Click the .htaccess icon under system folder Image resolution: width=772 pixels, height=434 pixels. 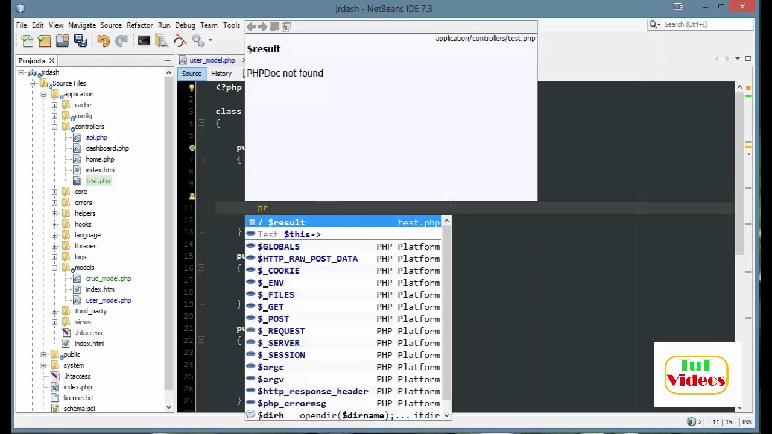(x=55, y=376)
